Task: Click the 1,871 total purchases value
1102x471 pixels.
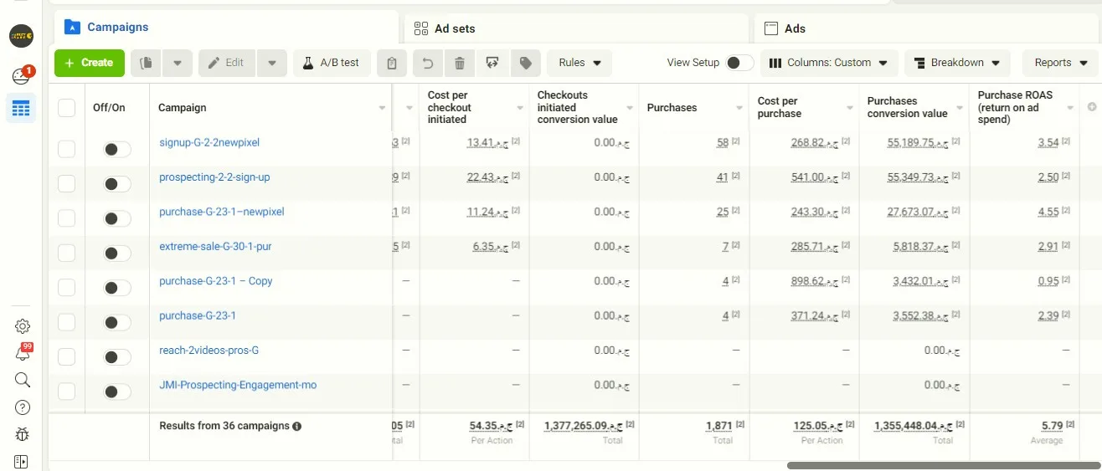Action: (x=719, y=426)
